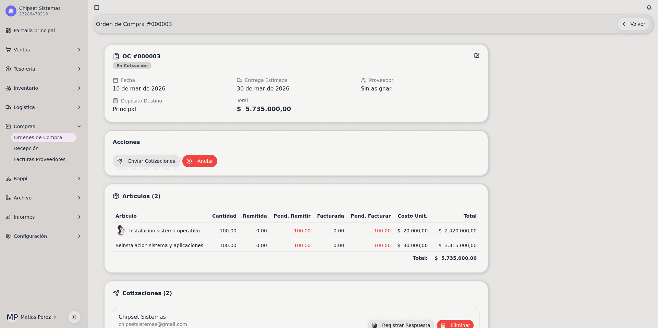Click the Chipset Sistemas avatar icon
This screenshot has height=328, width=658.
(x=11, y=11)
